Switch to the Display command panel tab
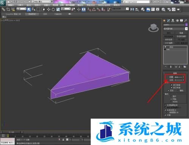This screenshot has height=145, width=189. (181, 21)
